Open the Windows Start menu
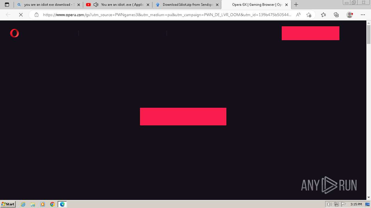This screenshot has height=208, width=371. pos(8,204)
